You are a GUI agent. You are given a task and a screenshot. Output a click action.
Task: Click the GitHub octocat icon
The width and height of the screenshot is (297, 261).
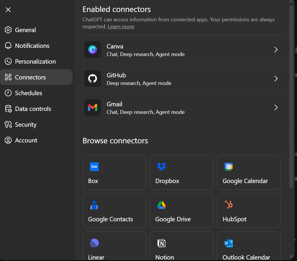point(92,79)
